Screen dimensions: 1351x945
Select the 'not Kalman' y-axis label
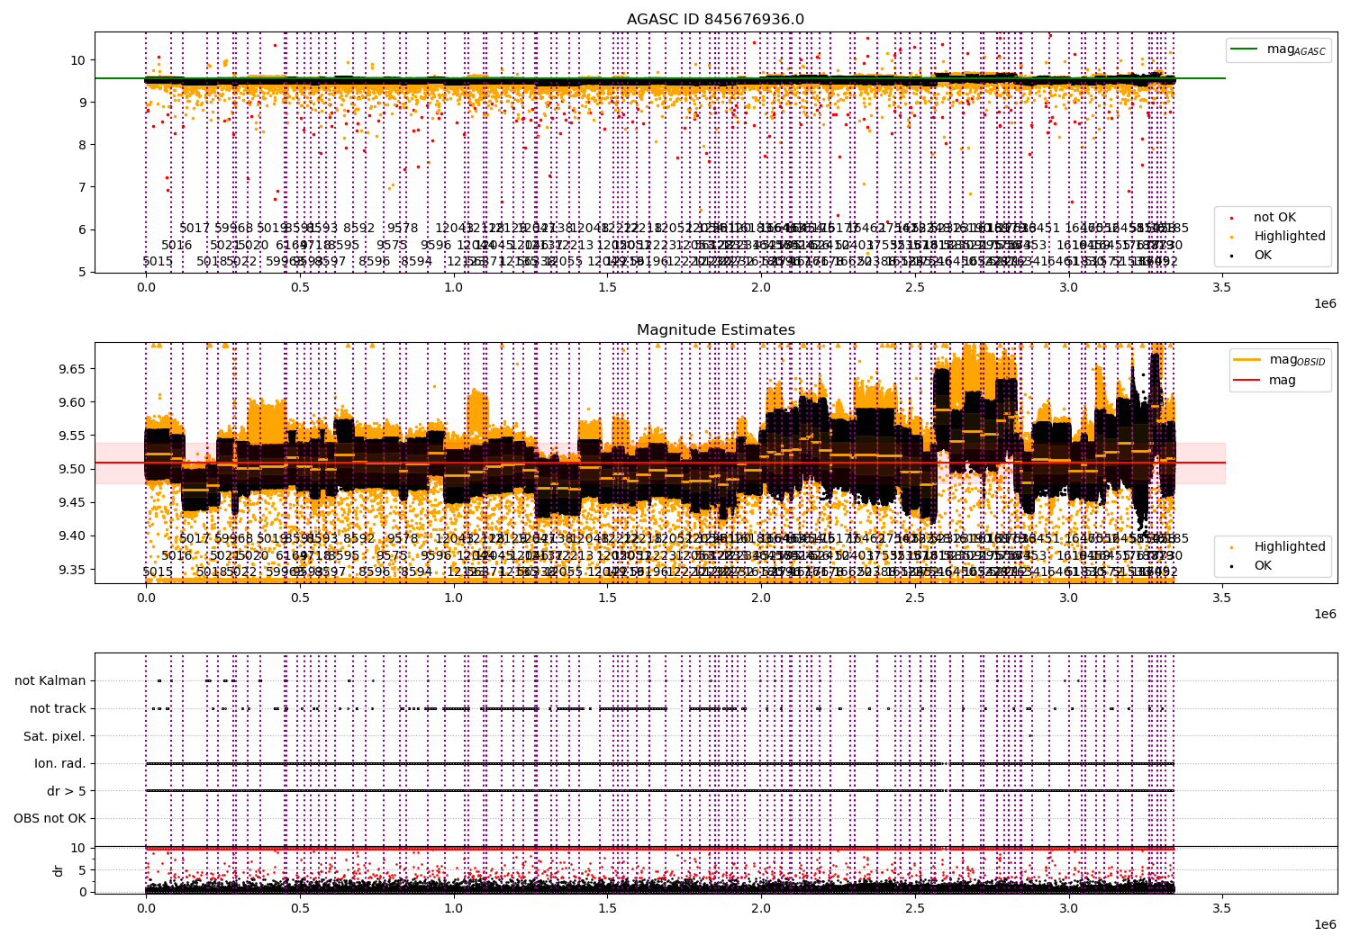pos(50,681)
